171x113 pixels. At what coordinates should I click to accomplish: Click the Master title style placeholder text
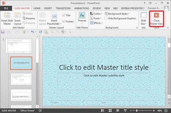104,67
